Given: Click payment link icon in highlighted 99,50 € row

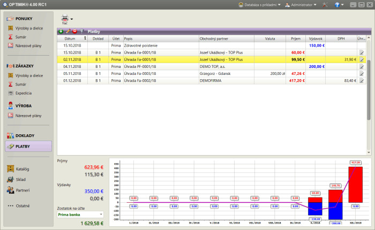Looking at the screenshot, I should pos(362,59).
